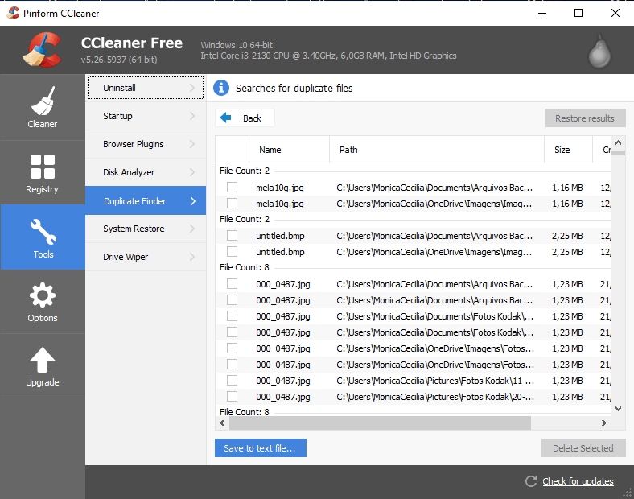Open the Uninstall tool

146,88
